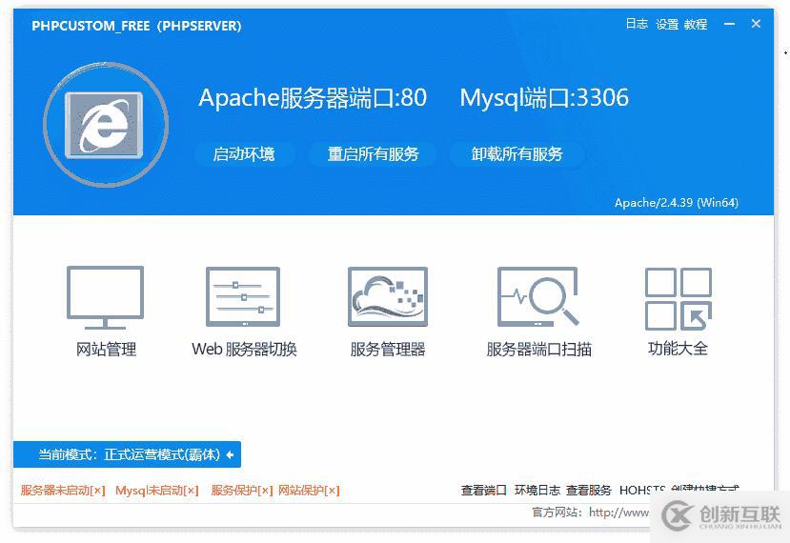Click the 服务器端口扫描 label

click(x=538, y=349)
